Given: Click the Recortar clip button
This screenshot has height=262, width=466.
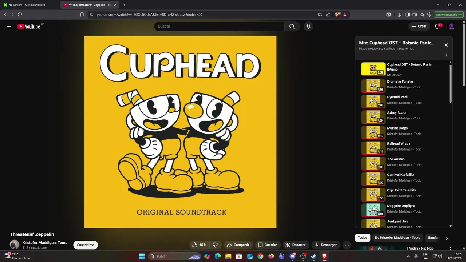Looking at the screenshot, I should coord(296,245).
